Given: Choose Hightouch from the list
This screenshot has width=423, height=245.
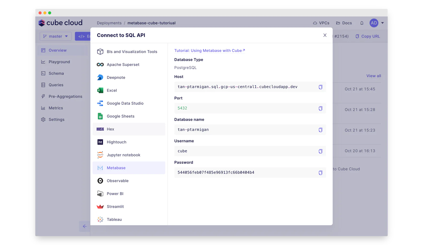Looking at the screenshot, I should [129, 142].
